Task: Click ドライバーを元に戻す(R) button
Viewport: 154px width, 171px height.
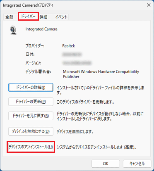Action: [x=31, y=116]
